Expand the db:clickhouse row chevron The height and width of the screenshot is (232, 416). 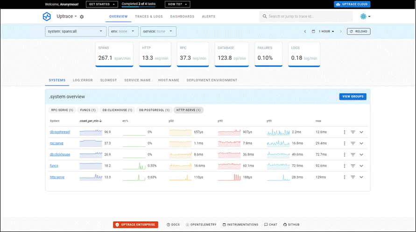pyautogui.click(x=361, y=154)
